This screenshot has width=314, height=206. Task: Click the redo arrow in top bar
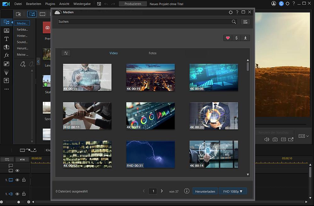[x=113, y=4]
